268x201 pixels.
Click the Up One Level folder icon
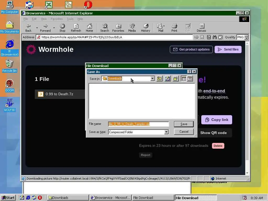pyautogui.click(x=159, y=79)
